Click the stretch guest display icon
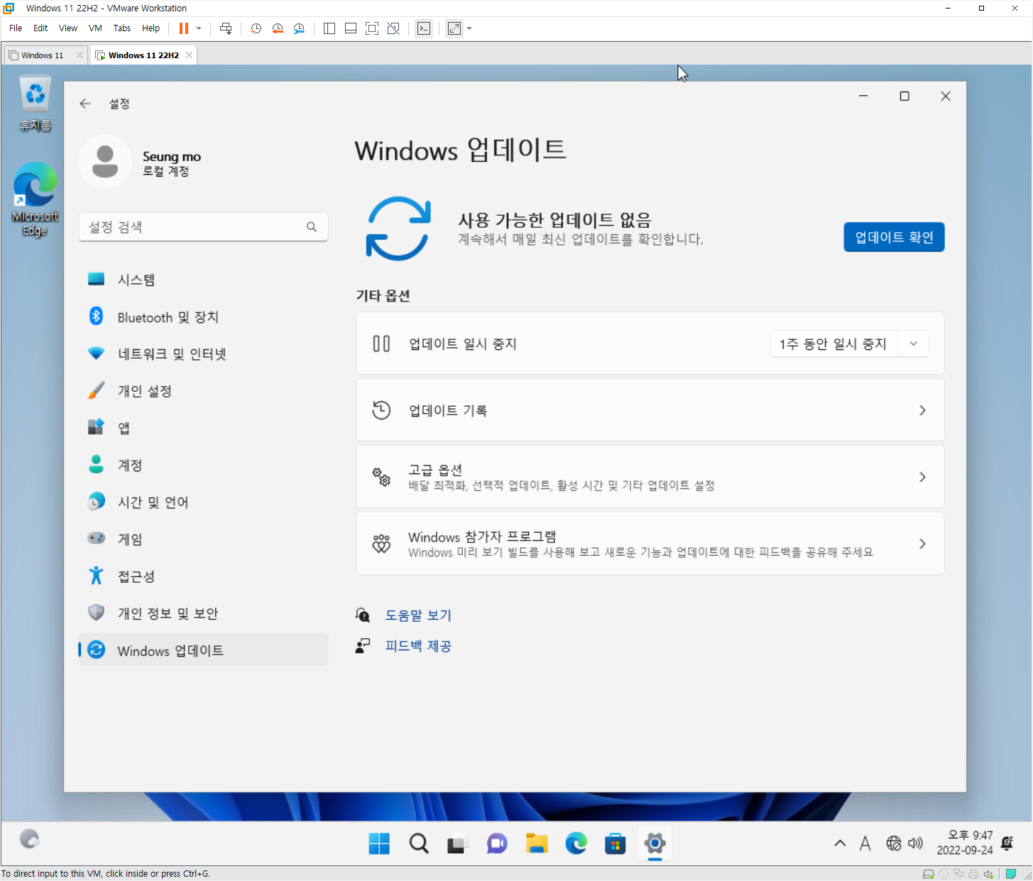The image size is (1033, 881). [454, 28]
